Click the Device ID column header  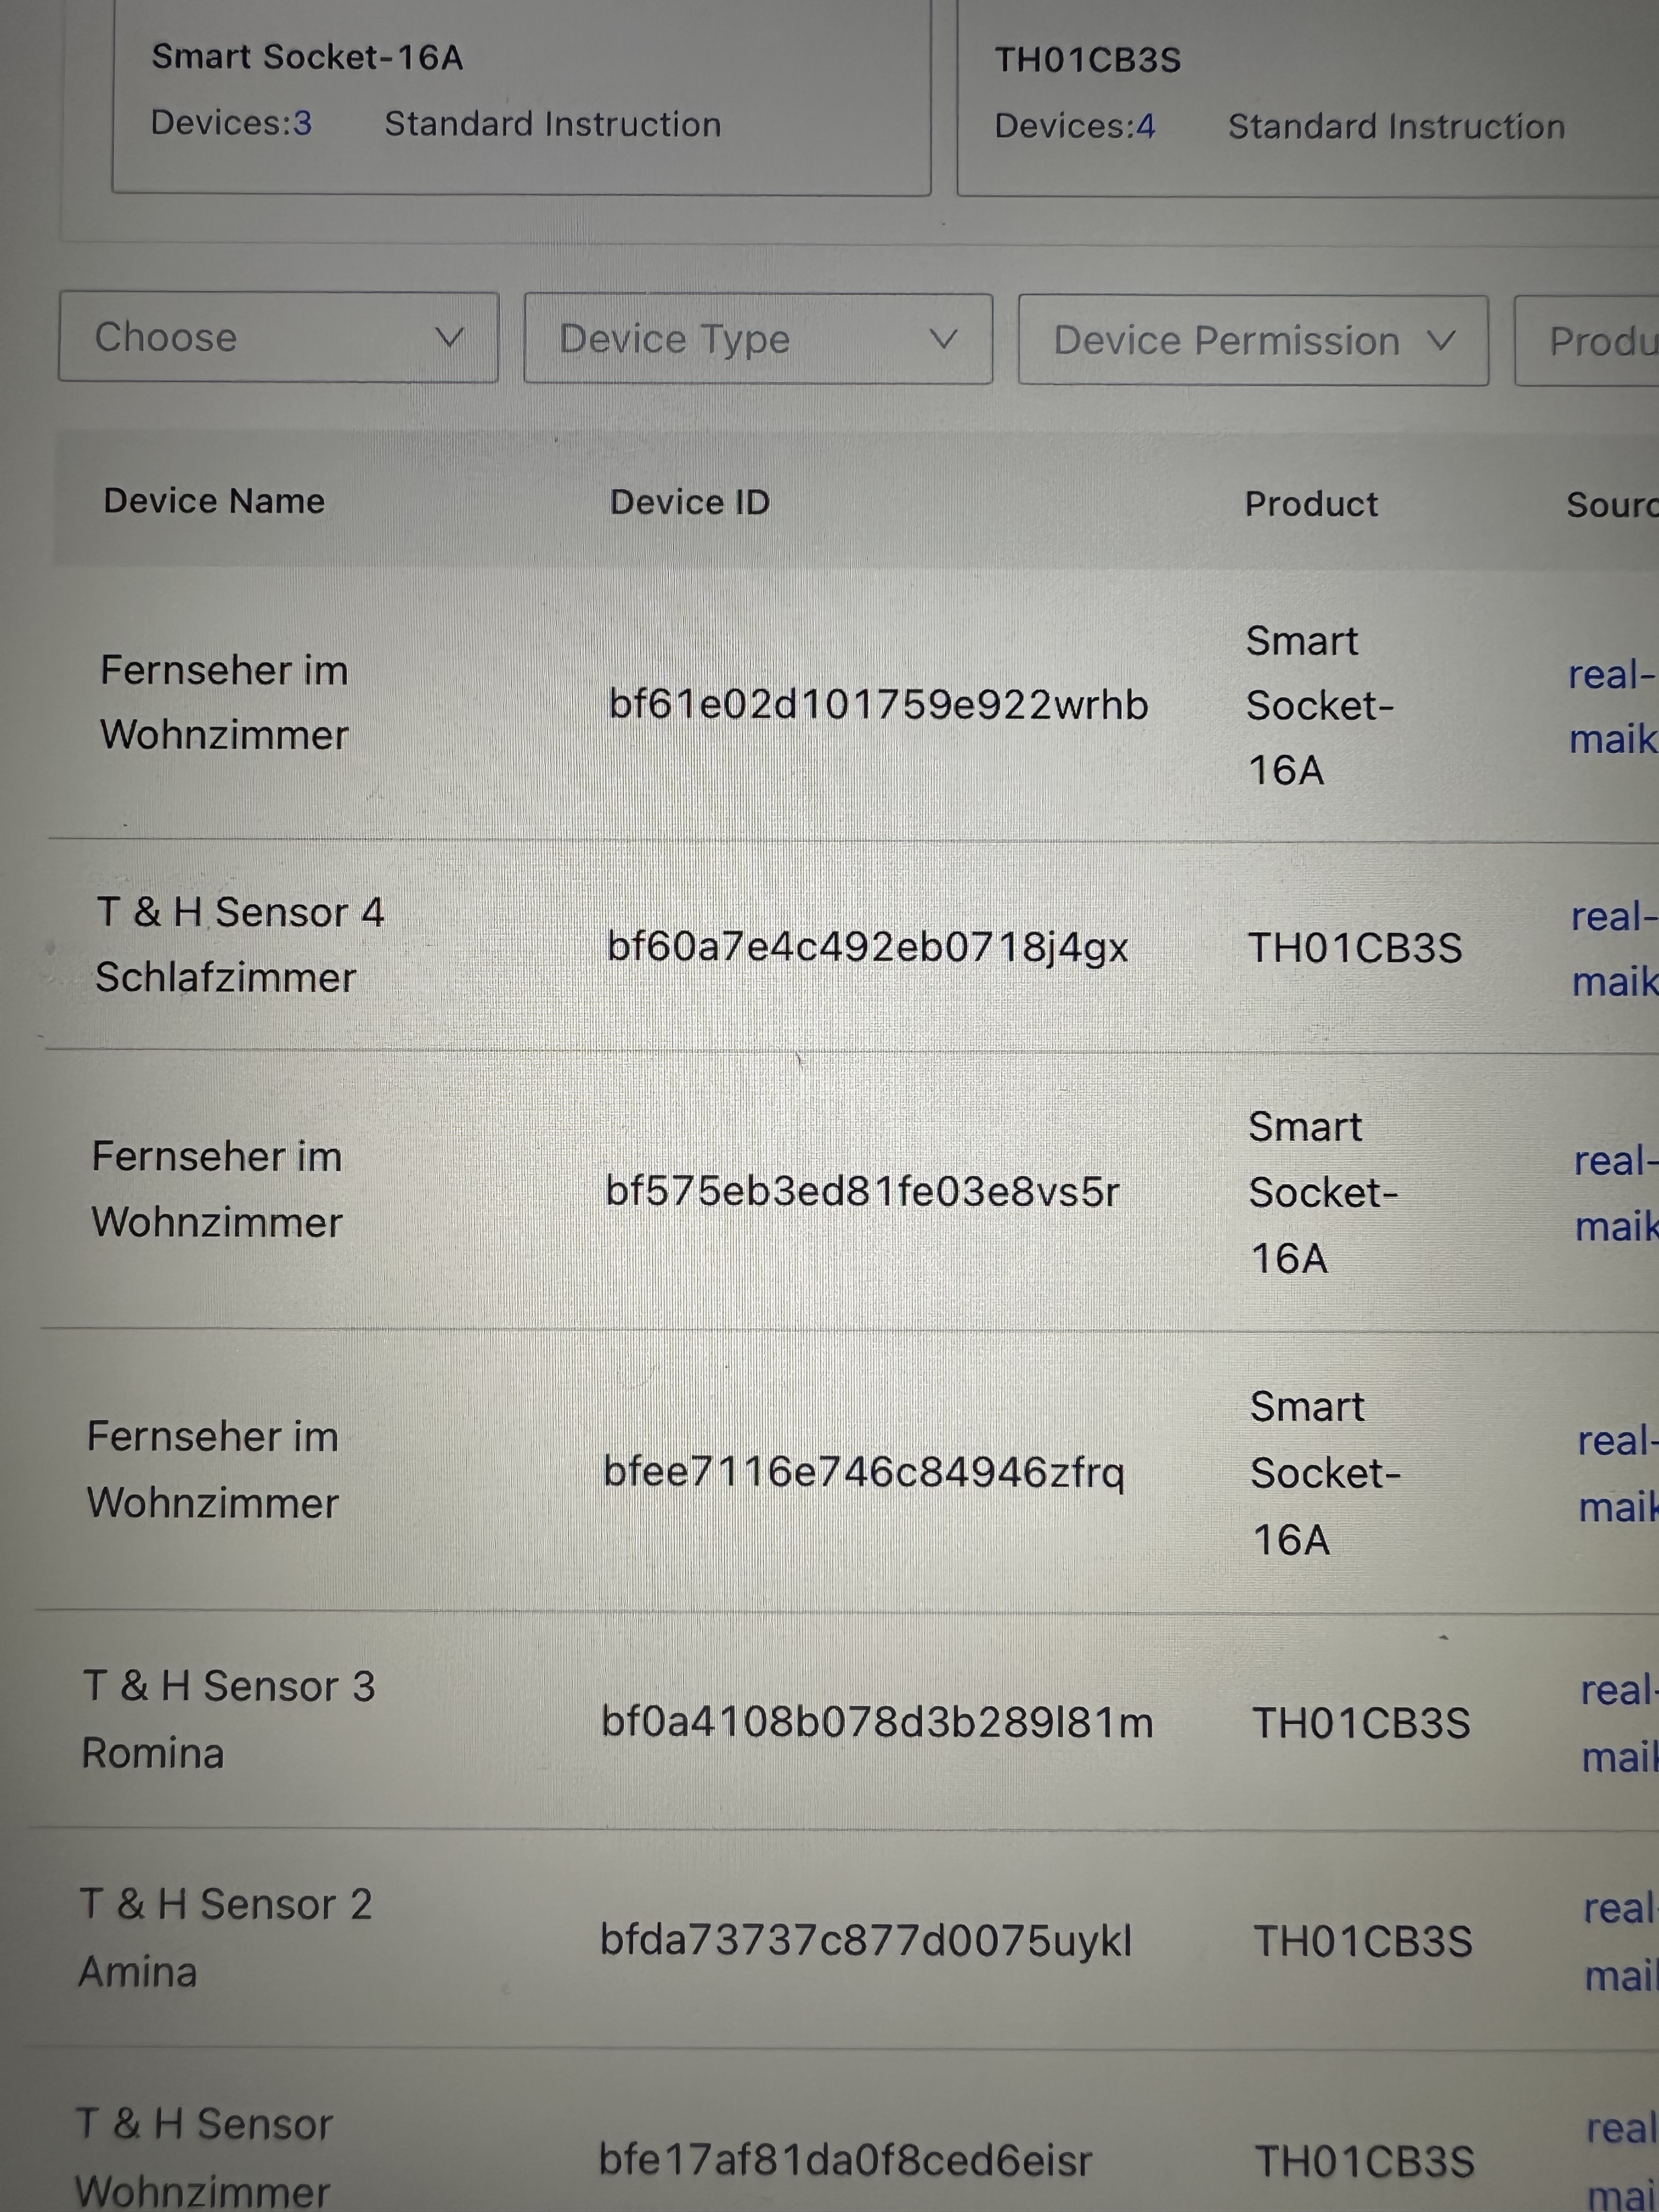point(690,502)
